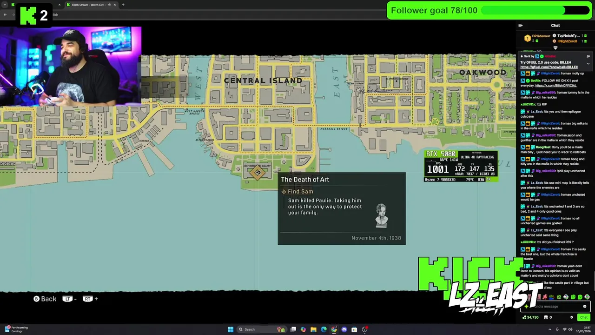Viewport: 595px width, 335px height.
Task: Click the Find Sam objective
Action: click(x=300, y=191)
